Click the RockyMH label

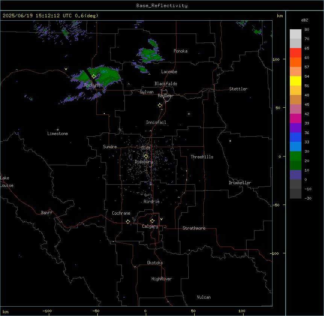point(92,85)
